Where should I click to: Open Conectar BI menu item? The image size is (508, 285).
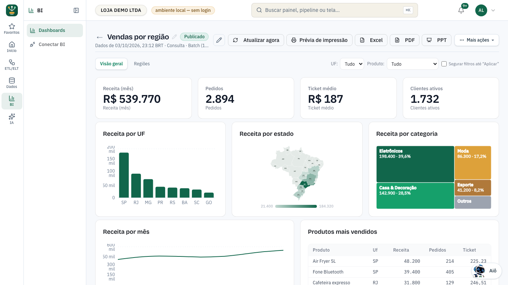click(55, 45)
